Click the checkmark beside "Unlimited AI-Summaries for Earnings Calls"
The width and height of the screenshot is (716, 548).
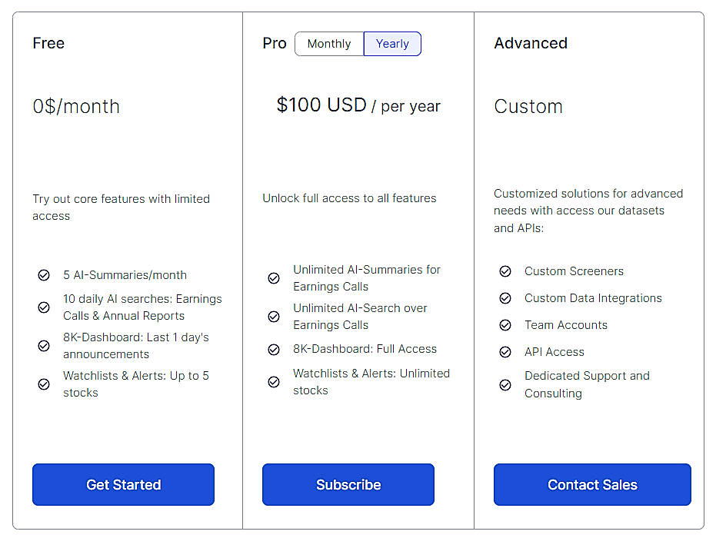point(274,278)
